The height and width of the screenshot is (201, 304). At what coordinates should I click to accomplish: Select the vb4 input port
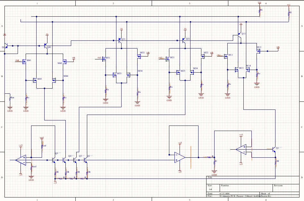coord(17,60)
